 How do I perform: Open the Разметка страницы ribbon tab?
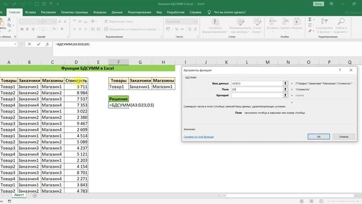click(x=75, y=12)
